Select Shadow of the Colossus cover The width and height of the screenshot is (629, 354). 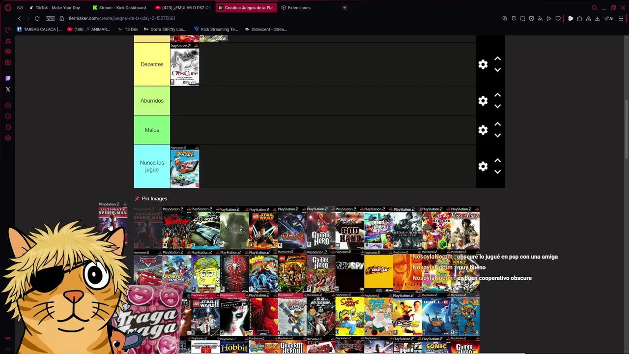pos(234,228)
